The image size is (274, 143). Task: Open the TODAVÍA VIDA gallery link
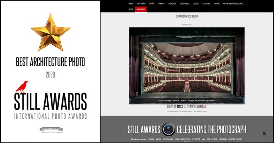point(223,139)
